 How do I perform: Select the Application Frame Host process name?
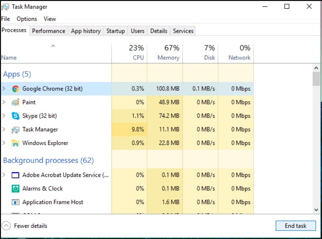[x=53, y=202]
